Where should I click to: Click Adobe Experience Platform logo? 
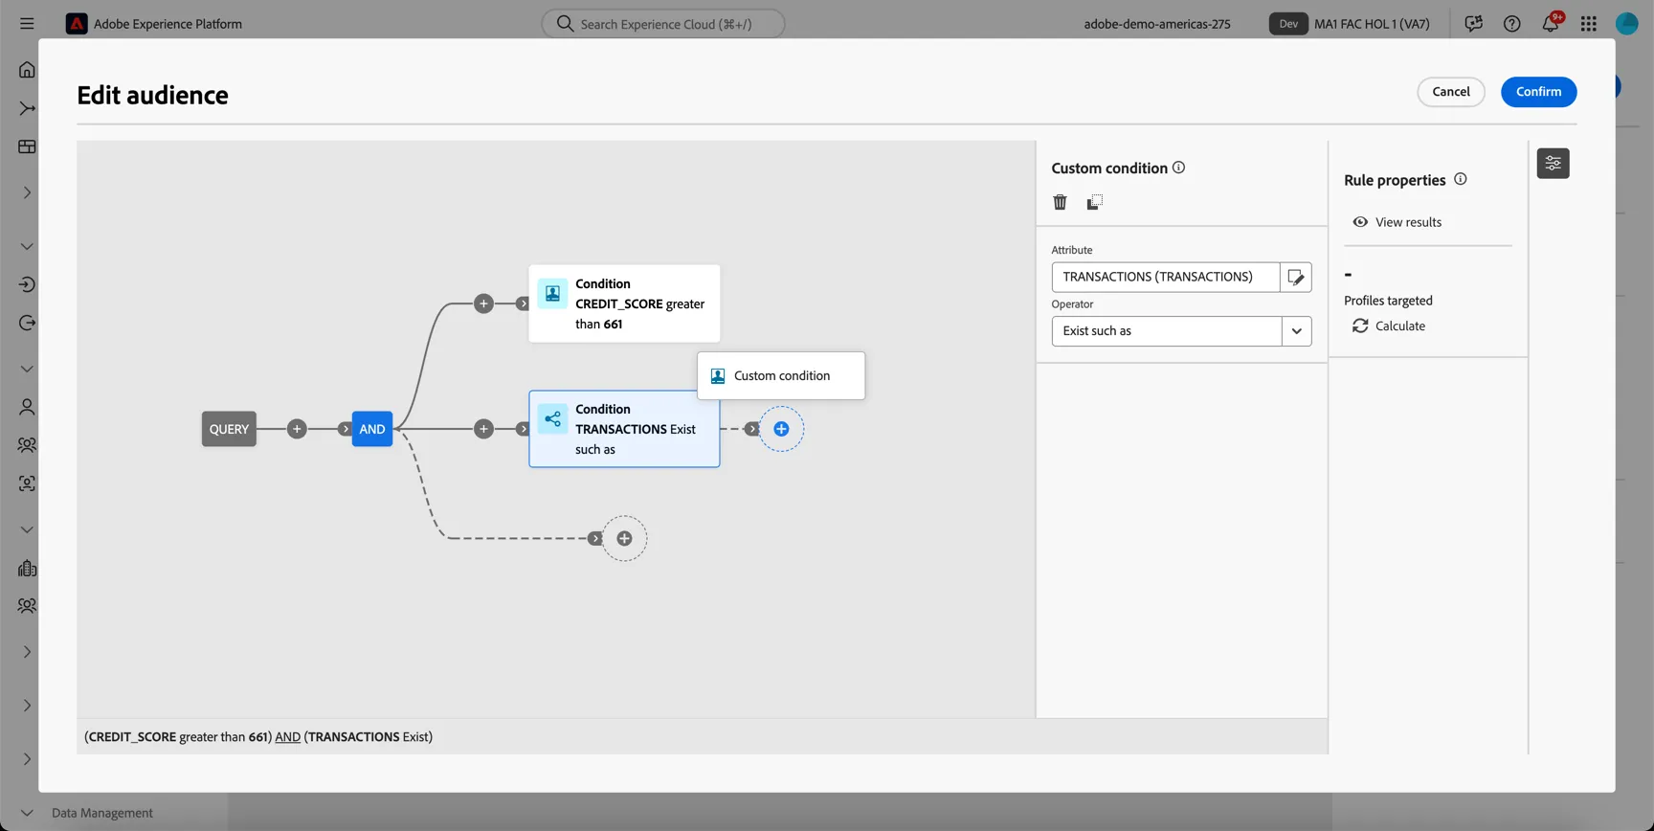click(x=77, y=24)
